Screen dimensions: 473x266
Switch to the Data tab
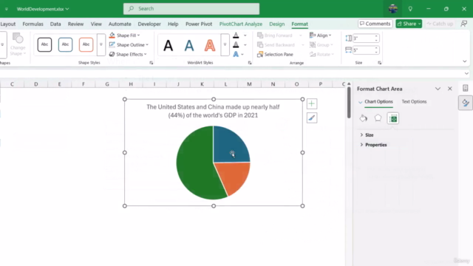(x=55, y=24)
